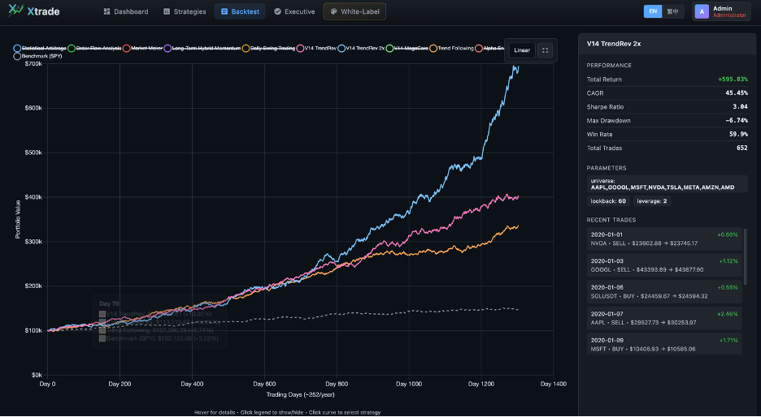
Task: Select the EN language button
Action: tap(653, 11)
